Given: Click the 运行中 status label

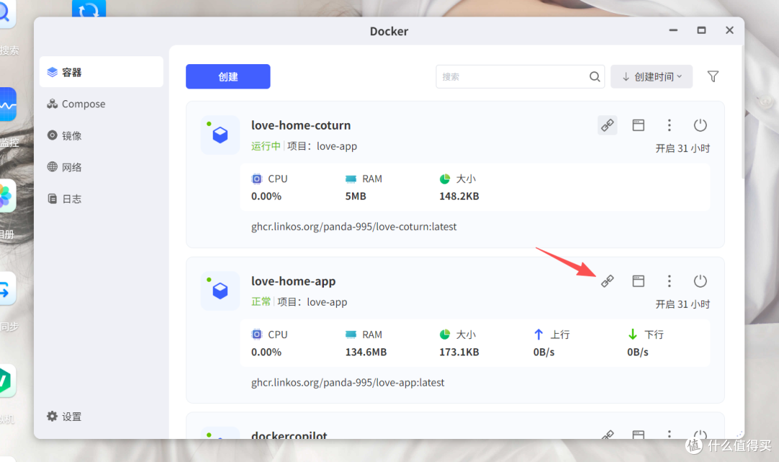Looking at the screenshot, I should 265,146.
